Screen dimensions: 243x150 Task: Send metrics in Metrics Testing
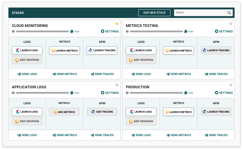point(178,74)
